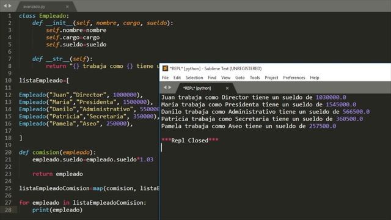Click the map call on line 25
The image size is (391, 220).
pos(98,188)
